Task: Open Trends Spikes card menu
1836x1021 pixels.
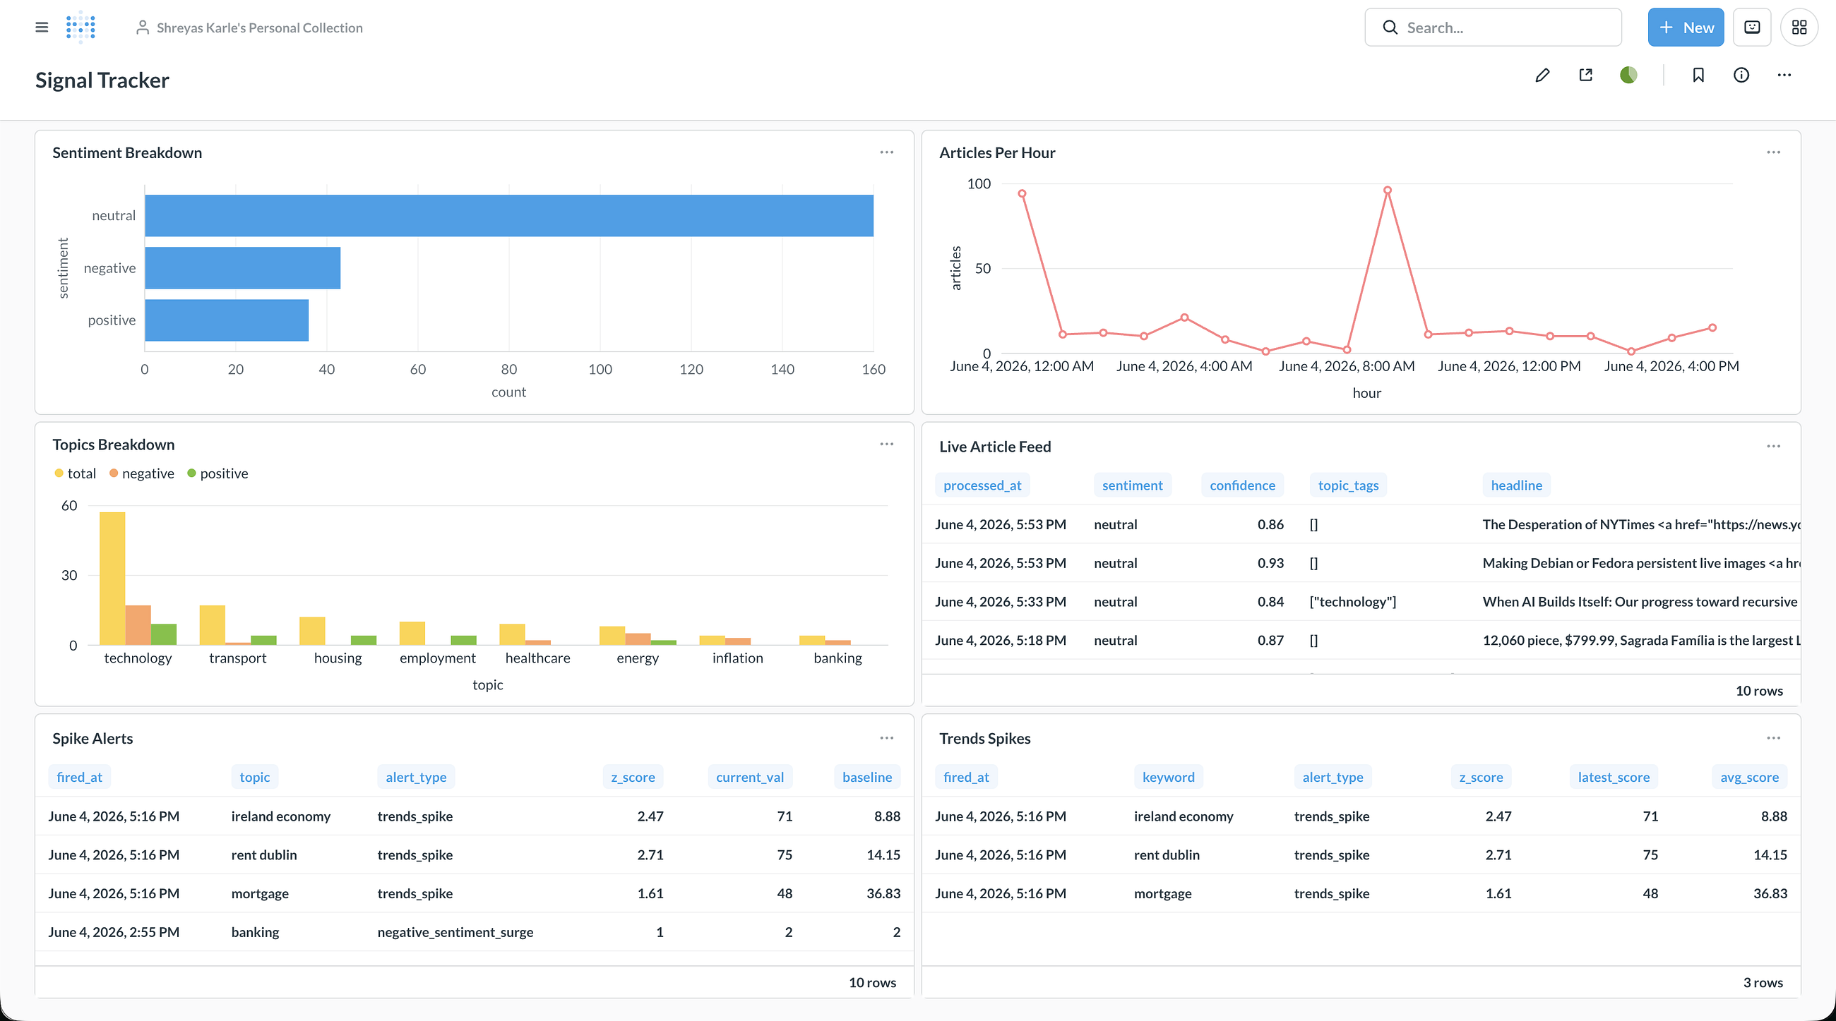Action: (1773, 738)
